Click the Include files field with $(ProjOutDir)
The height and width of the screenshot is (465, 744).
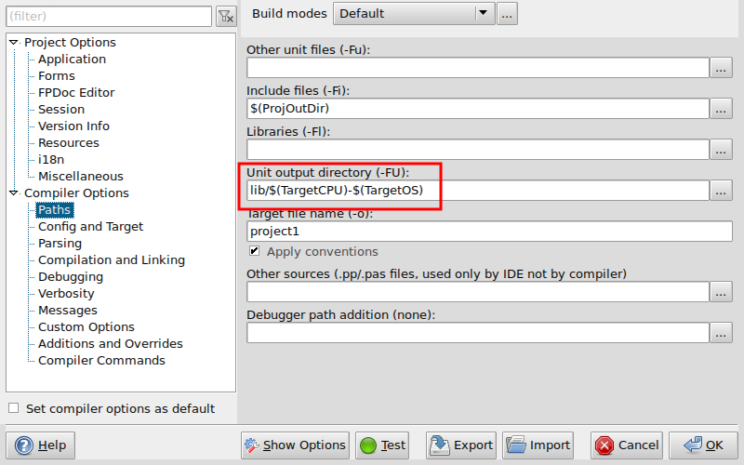[478, 109]
